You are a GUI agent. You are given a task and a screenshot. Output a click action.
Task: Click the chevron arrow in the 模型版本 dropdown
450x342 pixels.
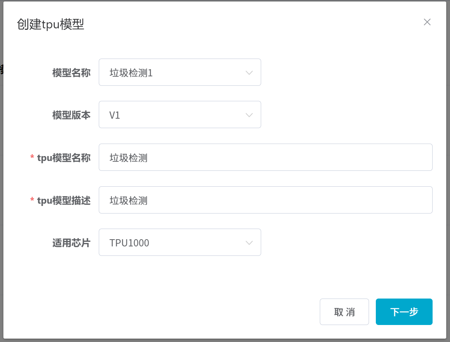(x=249, y=115)
